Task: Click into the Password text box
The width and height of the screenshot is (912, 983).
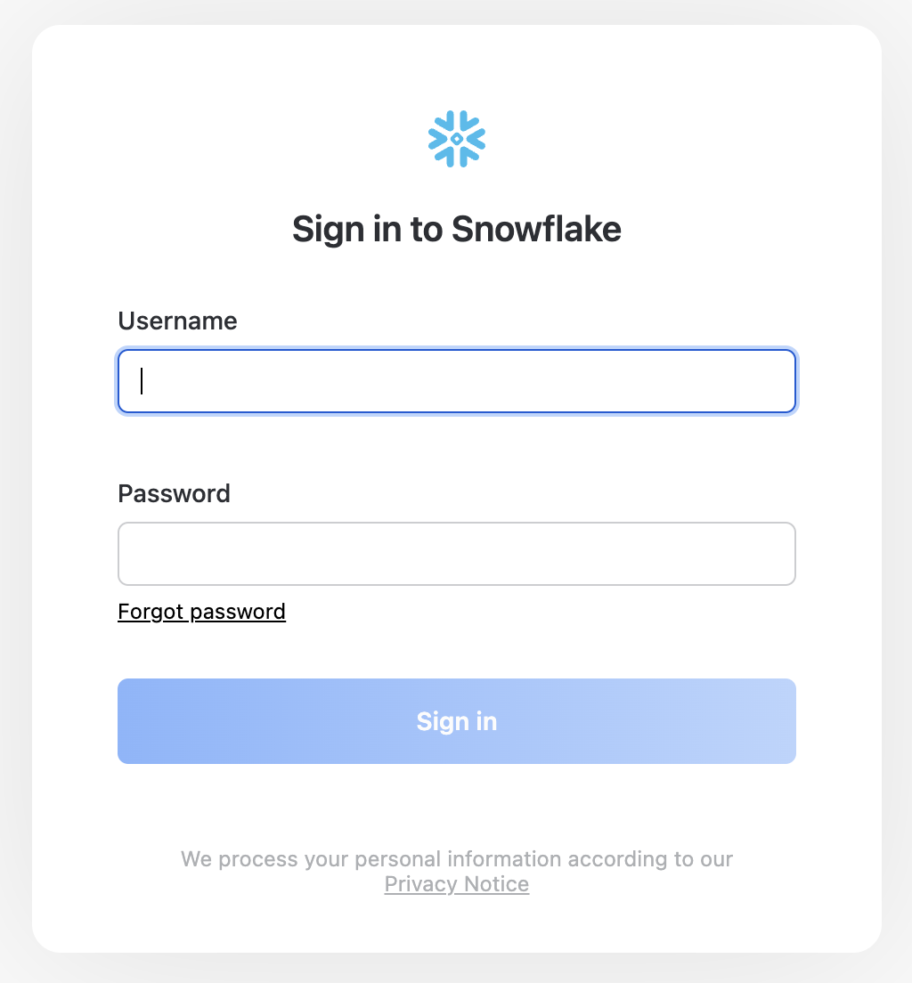Action: click(x=456, y=554)
